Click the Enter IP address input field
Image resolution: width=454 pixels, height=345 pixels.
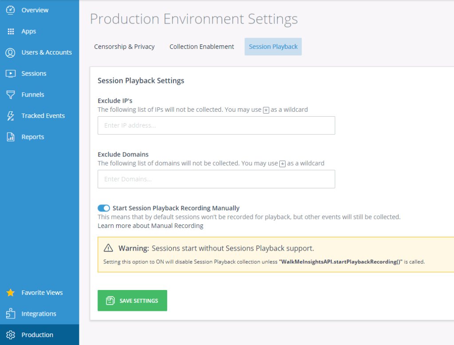216,125
